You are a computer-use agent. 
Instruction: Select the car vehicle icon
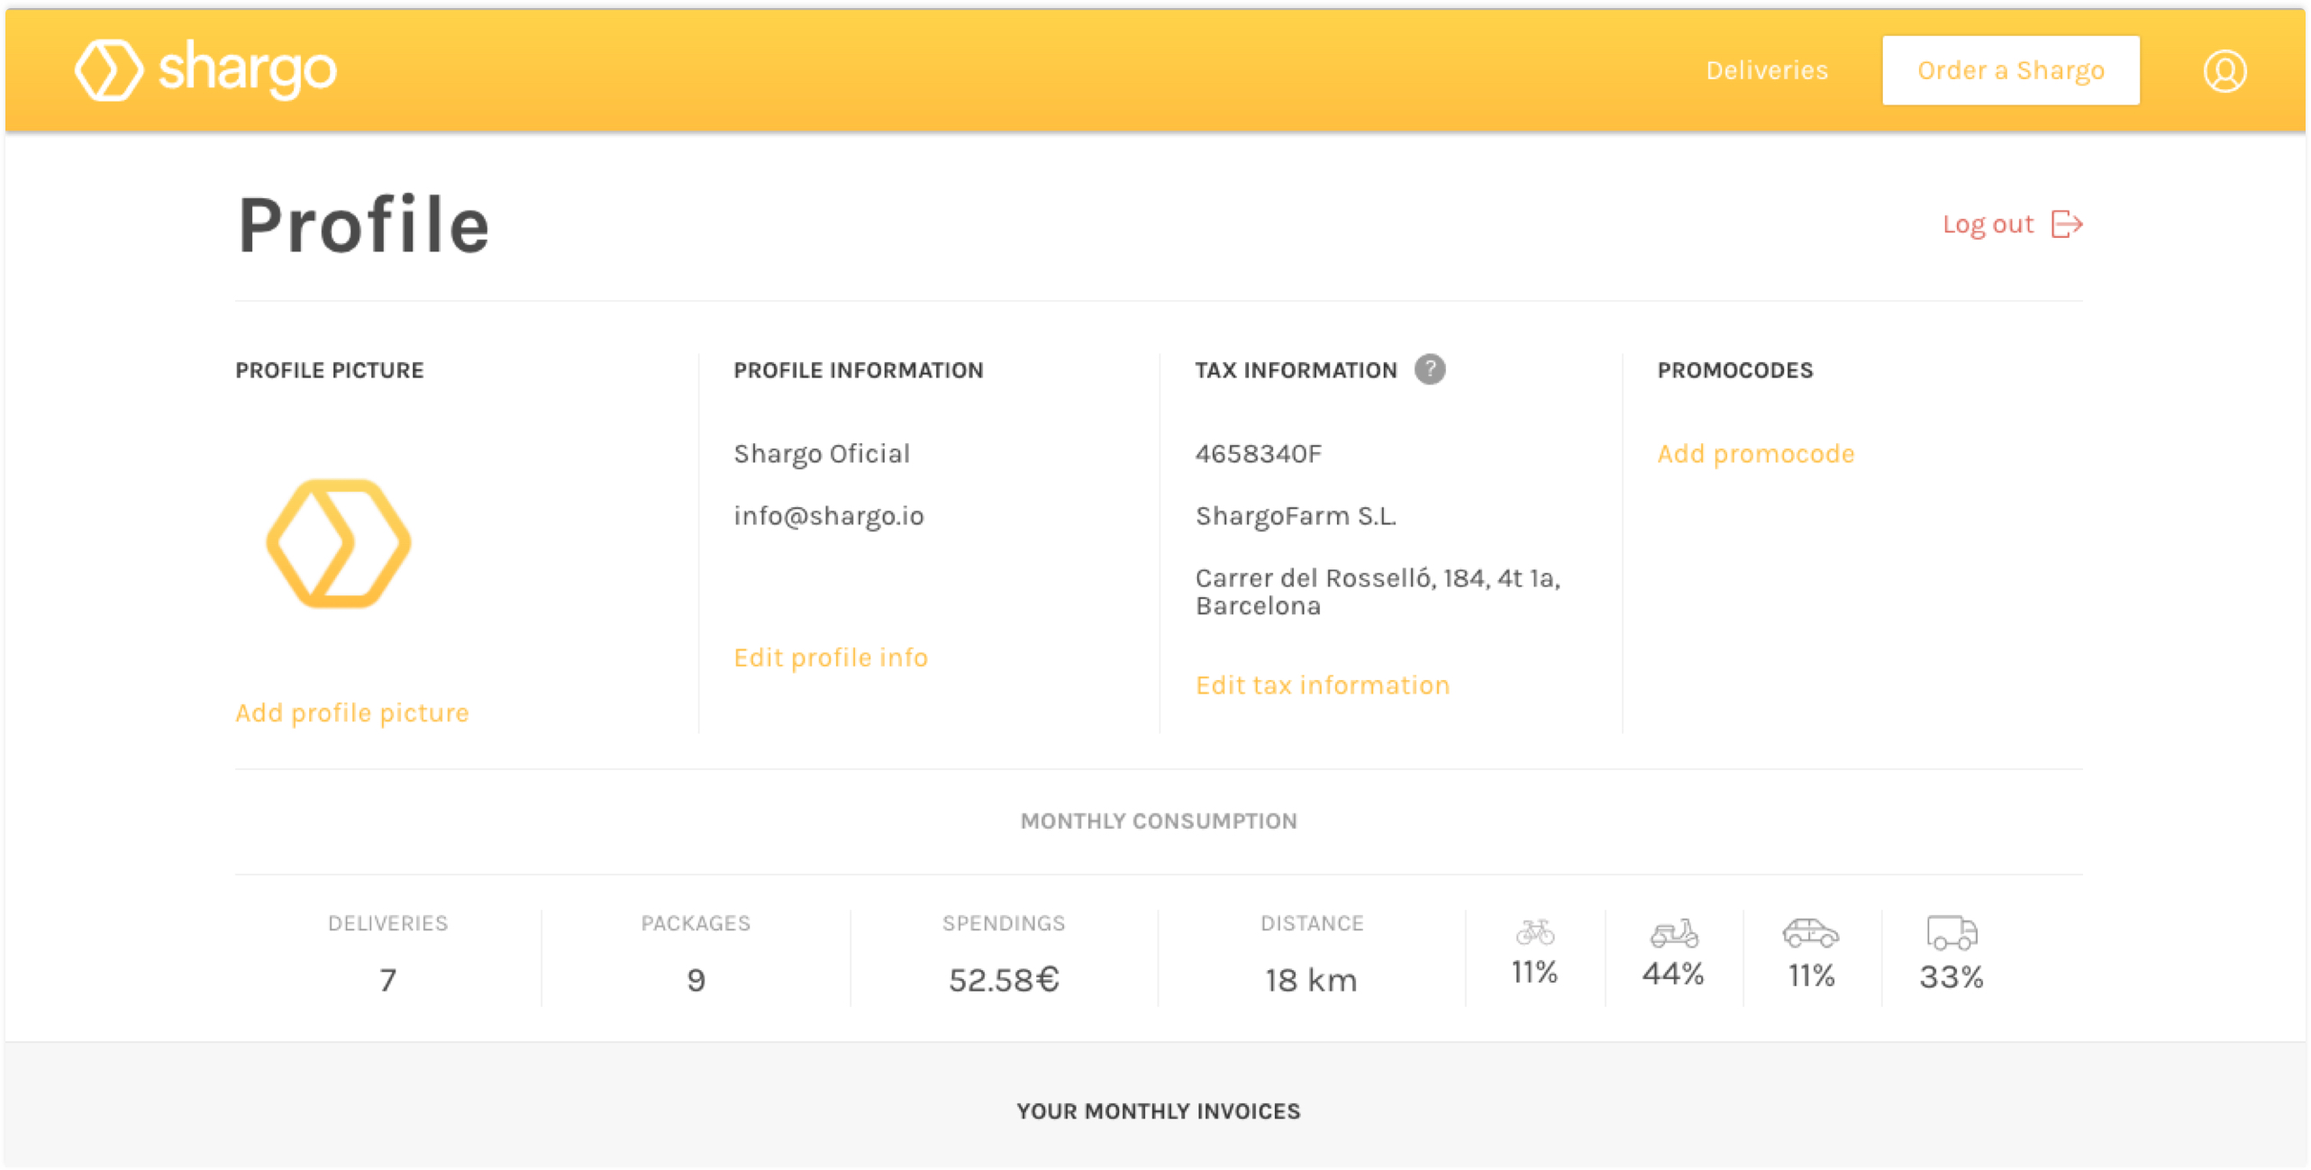(x=1810, y=933)
